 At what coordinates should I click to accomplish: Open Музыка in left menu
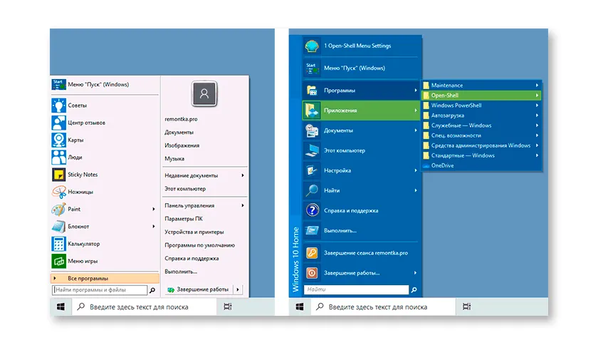[x=174, y=159]
